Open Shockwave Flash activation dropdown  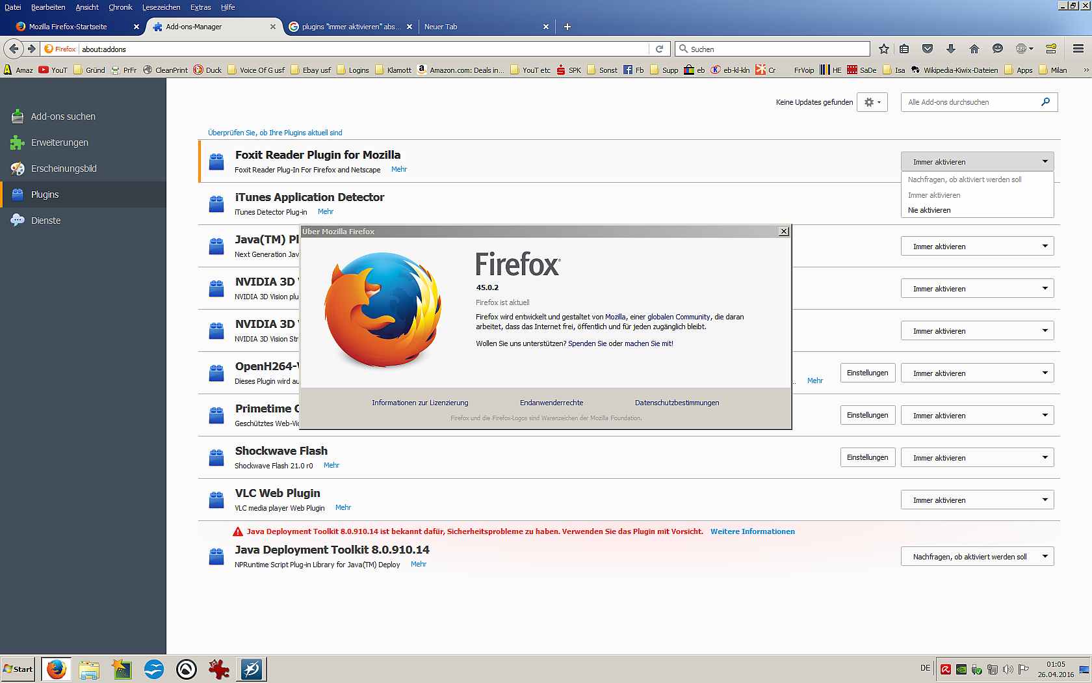[977, 458]
